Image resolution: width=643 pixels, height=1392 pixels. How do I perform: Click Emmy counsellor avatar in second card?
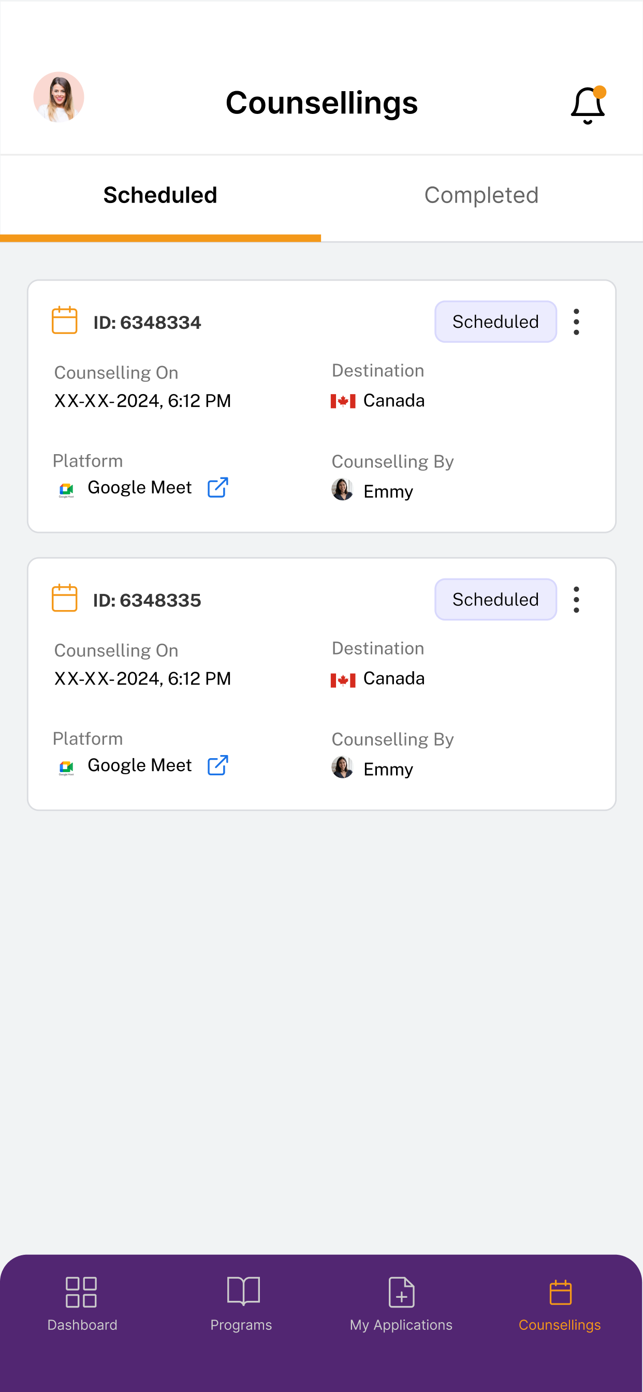(x=343, y=767)
